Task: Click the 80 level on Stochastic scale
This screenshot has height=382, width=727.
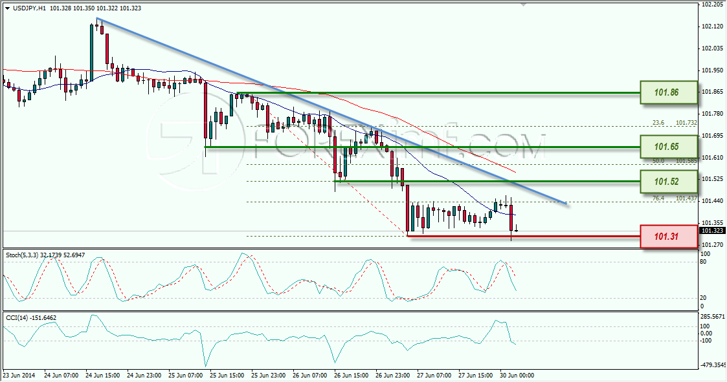Action: [x=703, y=262]
